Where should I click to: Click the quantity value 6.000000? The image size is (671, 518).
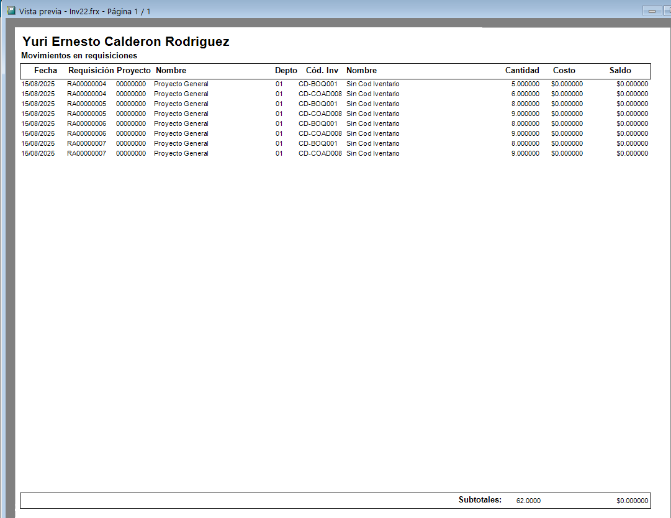(525, 94)
